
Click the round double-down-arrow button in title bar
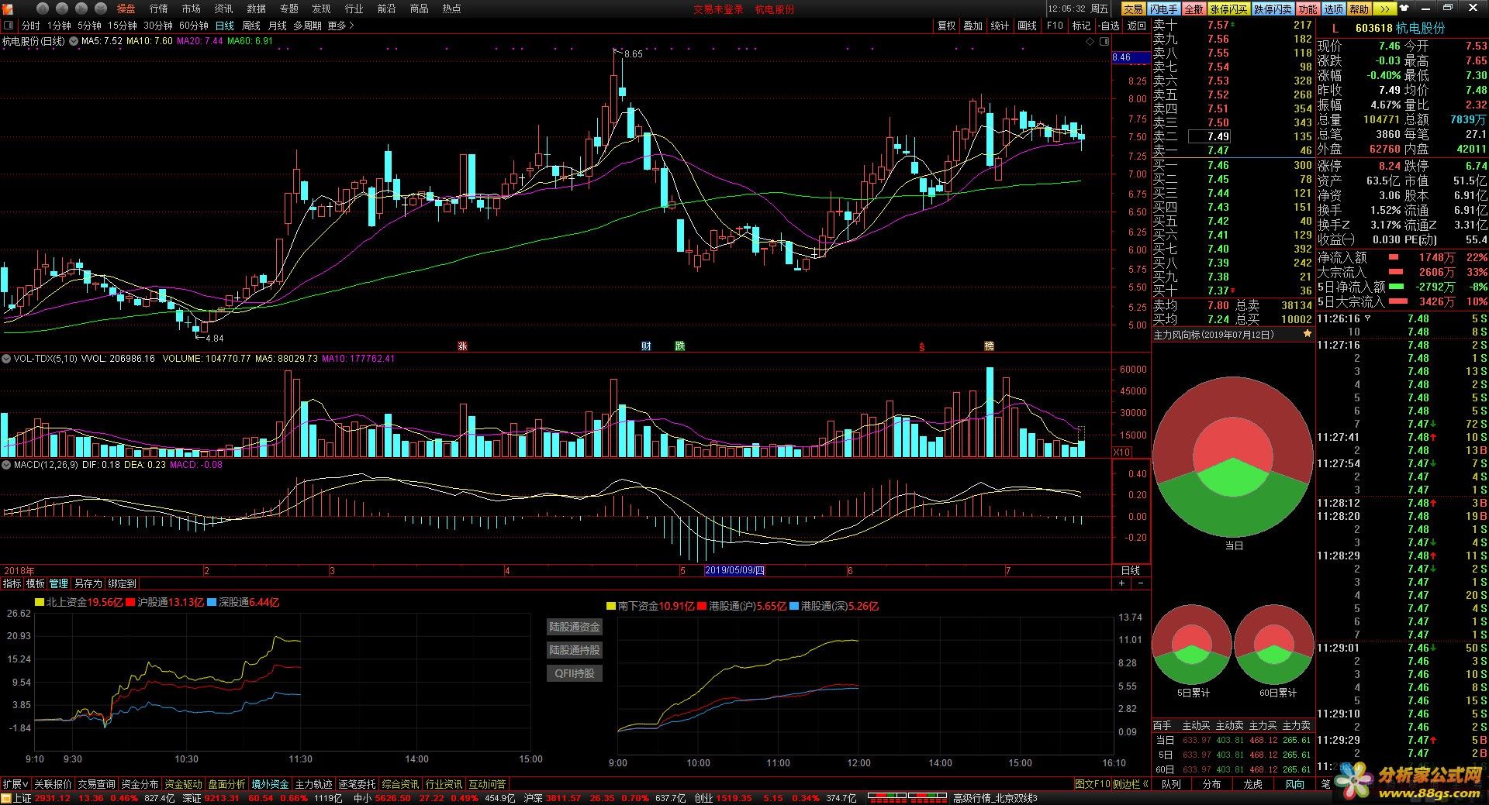101,9
